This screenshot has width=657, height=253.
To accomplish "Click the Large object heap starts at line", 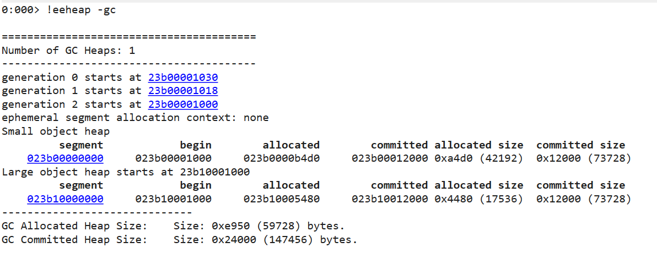I will pos(126,172).
